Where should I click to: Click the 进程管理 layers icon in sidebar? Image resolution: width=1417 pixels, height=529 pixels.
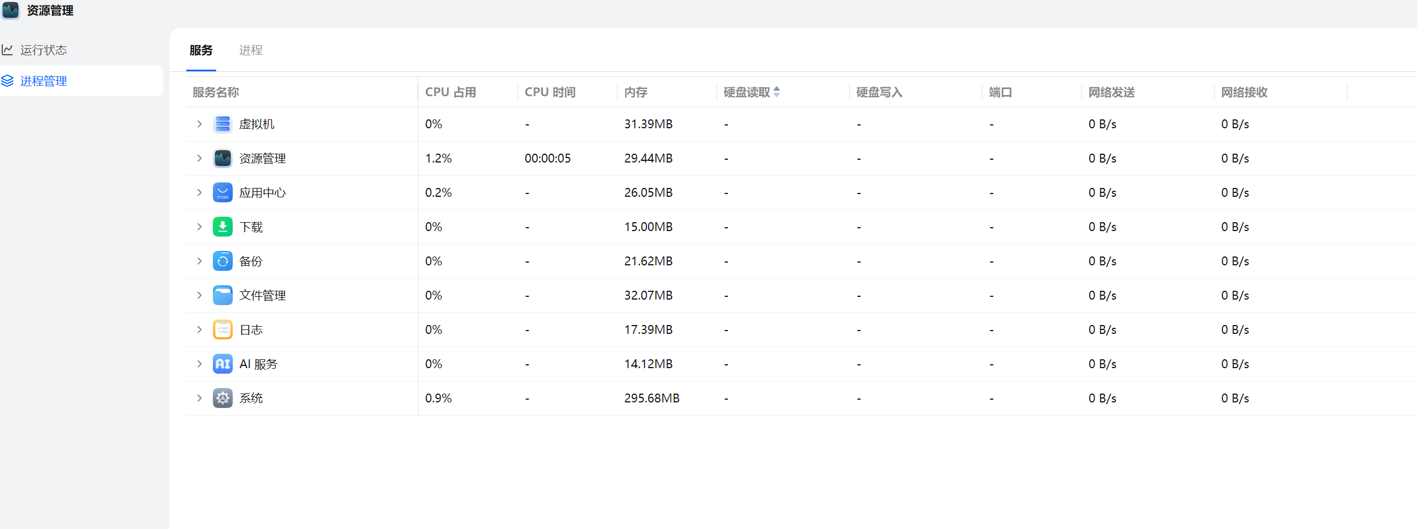[x=7, y=81]
